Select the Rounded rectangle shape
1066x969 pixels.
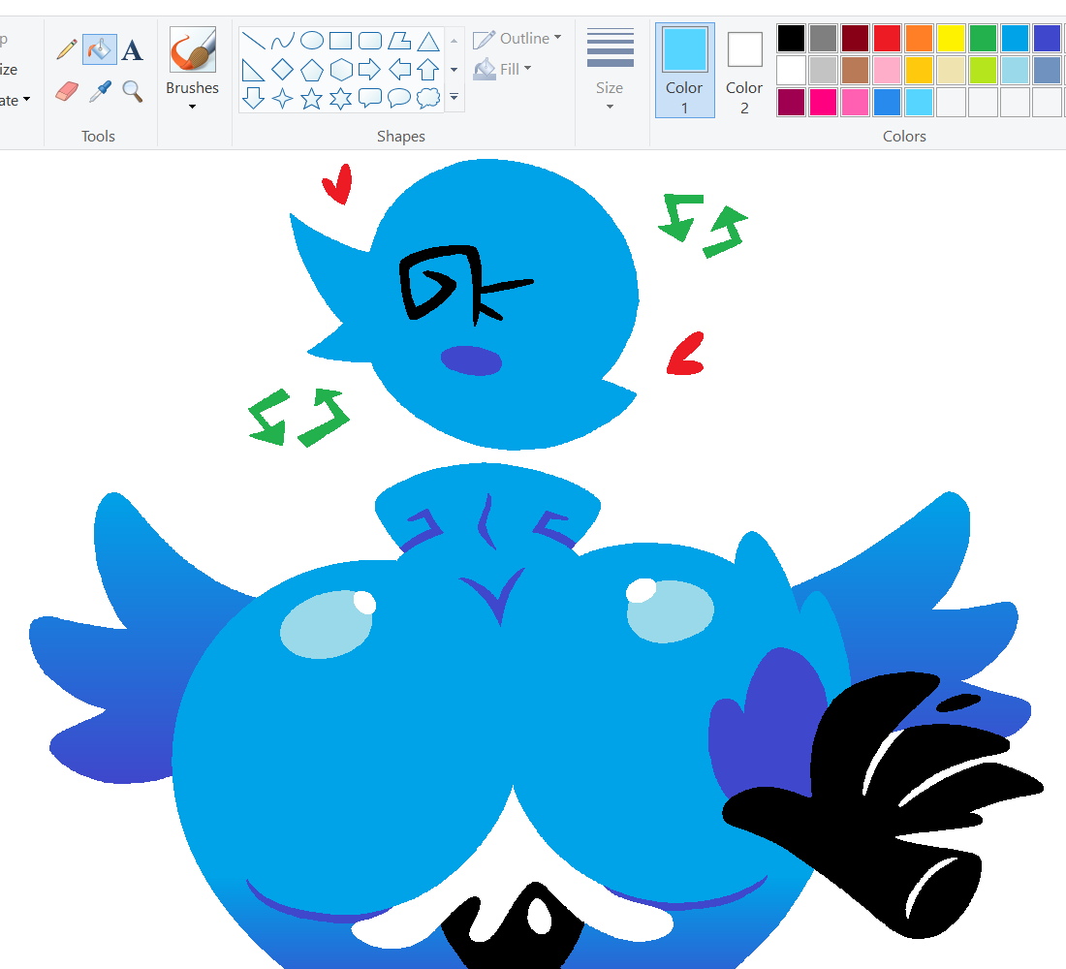click(x=370, y=41)
